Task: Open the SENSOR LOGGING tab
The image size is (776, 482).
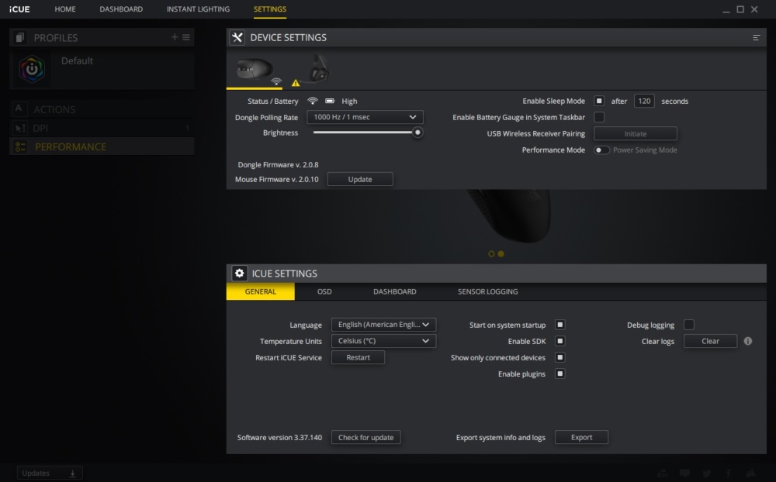Action: tap(487, 291)
